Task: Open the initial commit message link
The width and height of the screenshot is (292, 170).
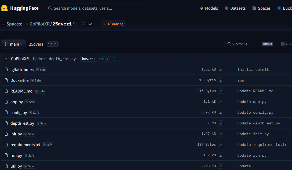Action: [253, 69]
